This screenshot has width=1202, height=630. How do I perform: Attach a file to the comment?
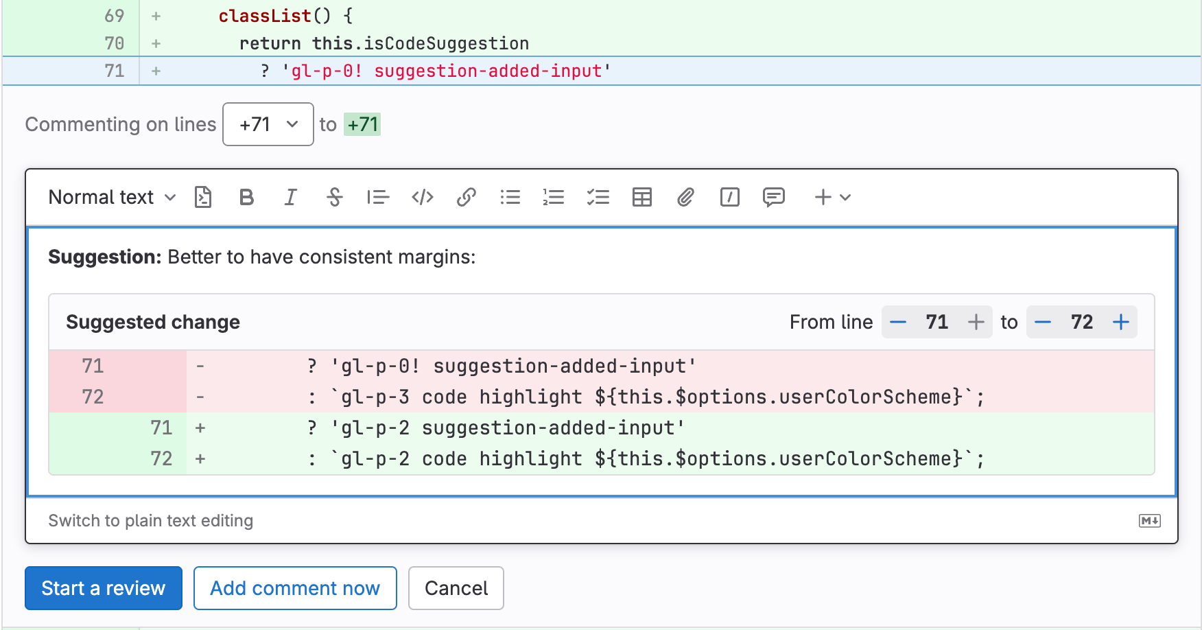(x=685, y=198)
